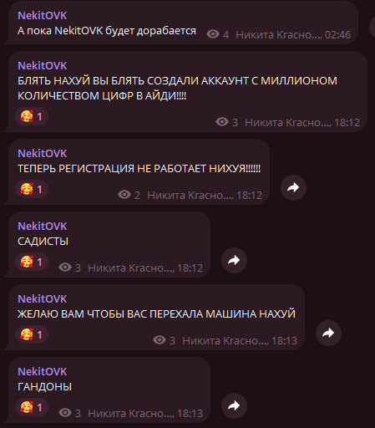This screenshot has height=428, width=375.
Task: Click author signature 'Никита Кrасно' at 02:46
Action: (x=279, y=35)
